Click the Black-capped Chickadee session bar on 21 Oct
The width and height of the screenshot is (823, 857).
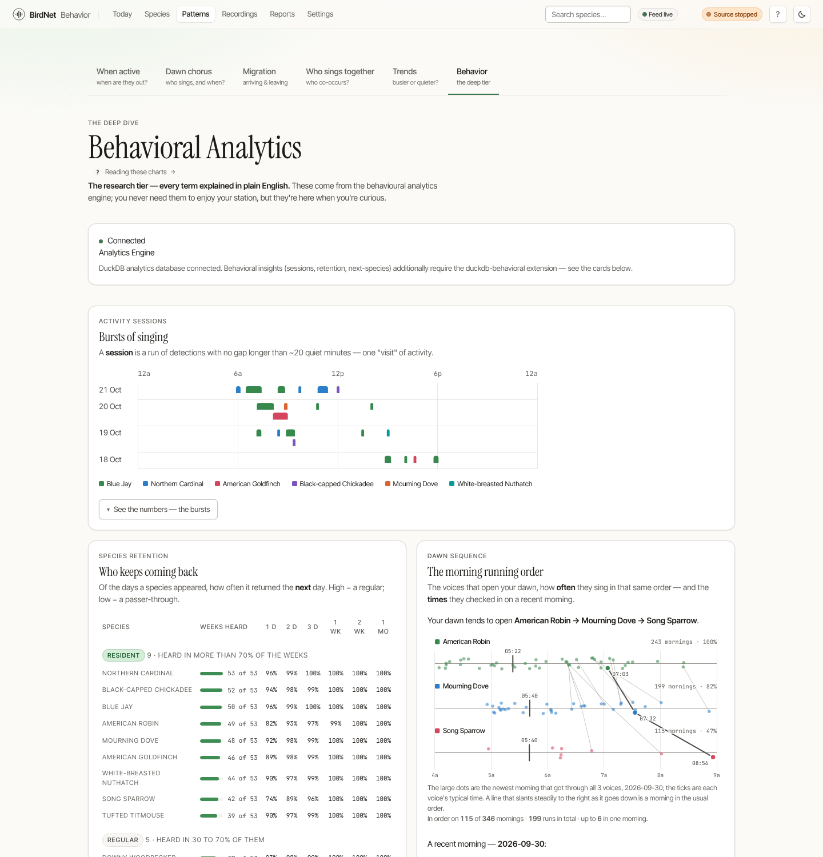[x=338, y=390]
